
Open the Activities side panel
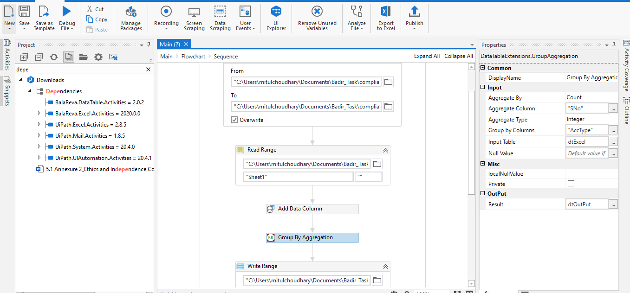tap(7, 54)
